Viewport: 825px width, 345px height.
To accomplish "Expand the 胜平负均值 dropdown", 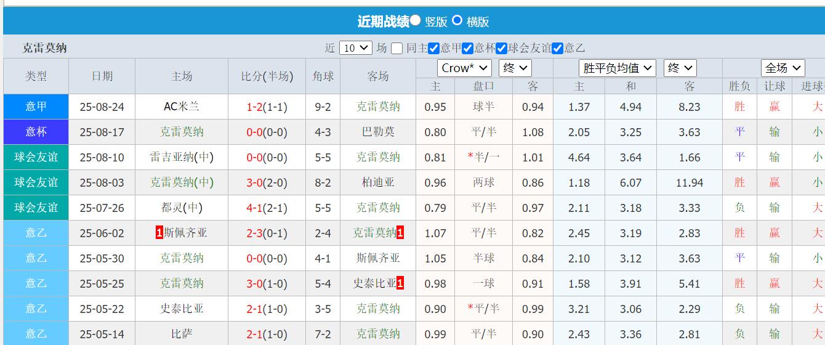I will coord(617,68).
